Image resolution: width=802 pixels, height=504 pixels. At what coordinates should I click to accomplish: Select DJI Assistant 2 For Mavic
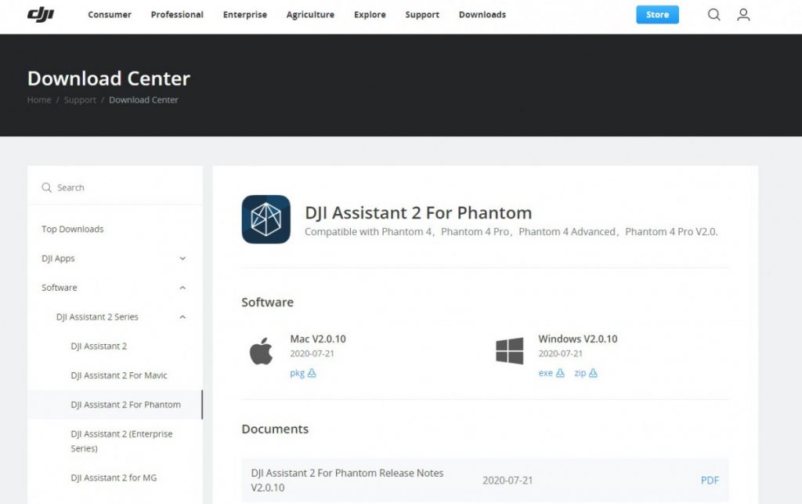tap(119, 375)
